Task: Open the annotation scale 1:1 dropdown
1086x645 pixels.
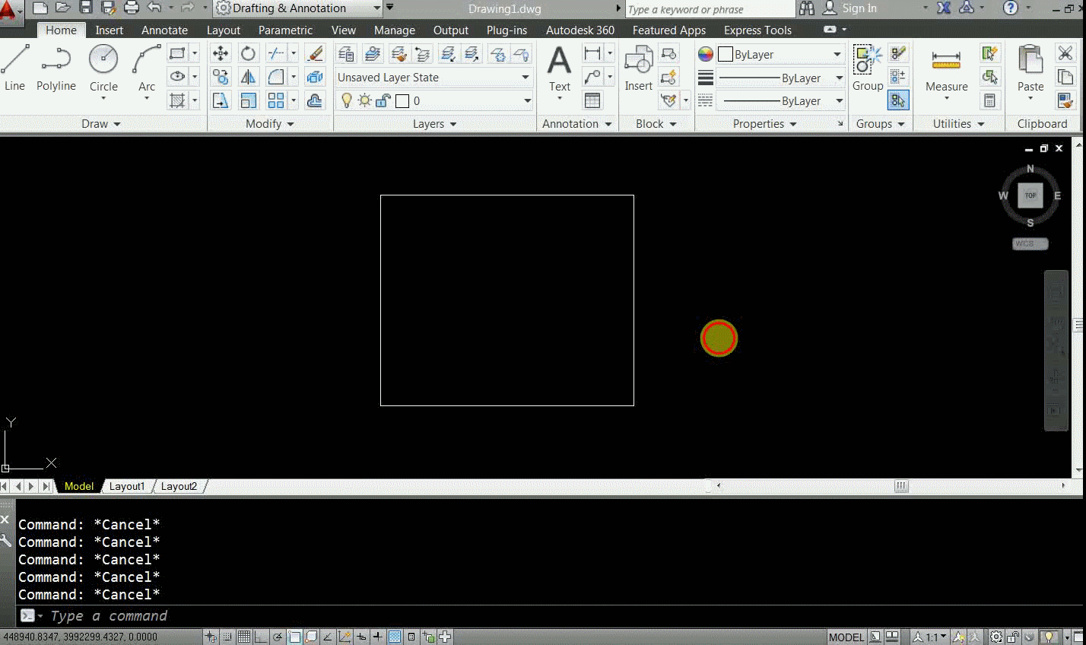Action: 931,637
